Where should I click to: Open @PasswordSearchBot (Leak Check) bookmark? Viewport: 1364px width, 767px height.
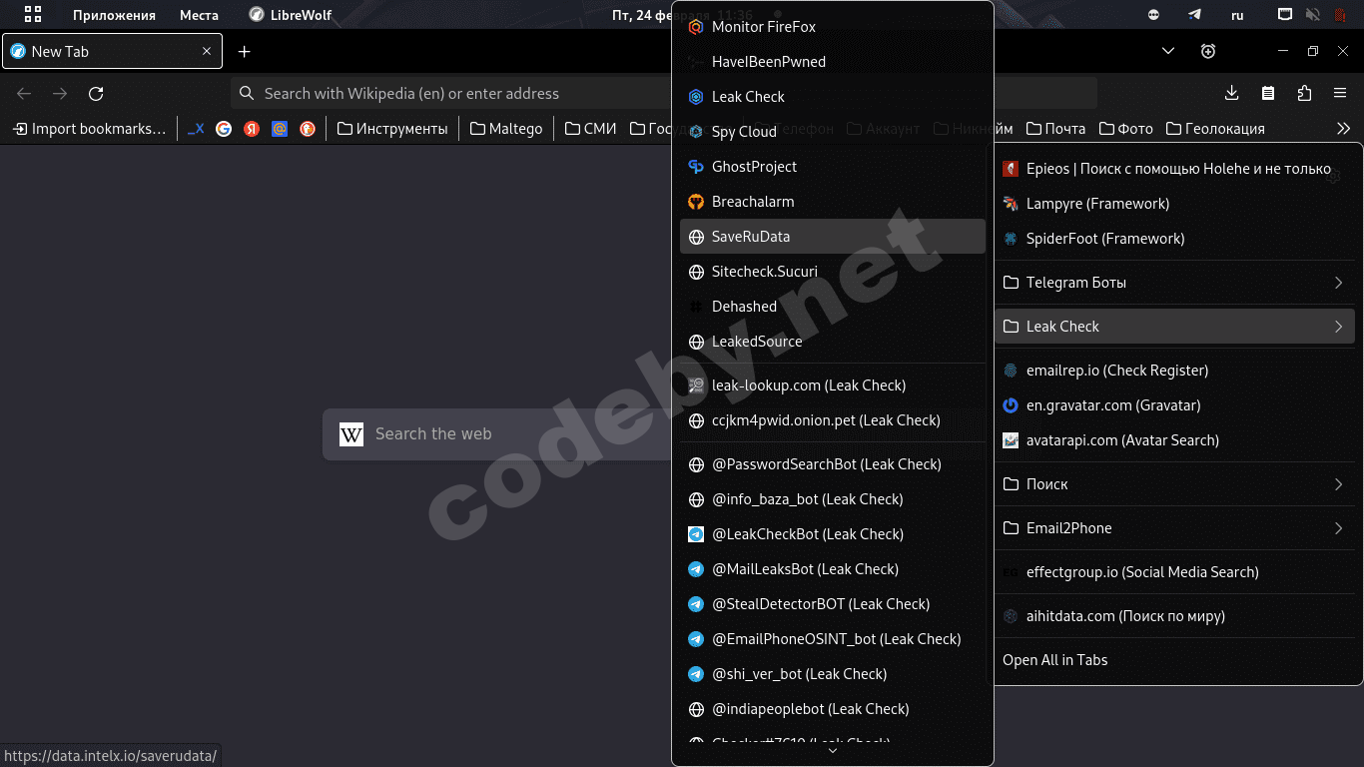833,464
